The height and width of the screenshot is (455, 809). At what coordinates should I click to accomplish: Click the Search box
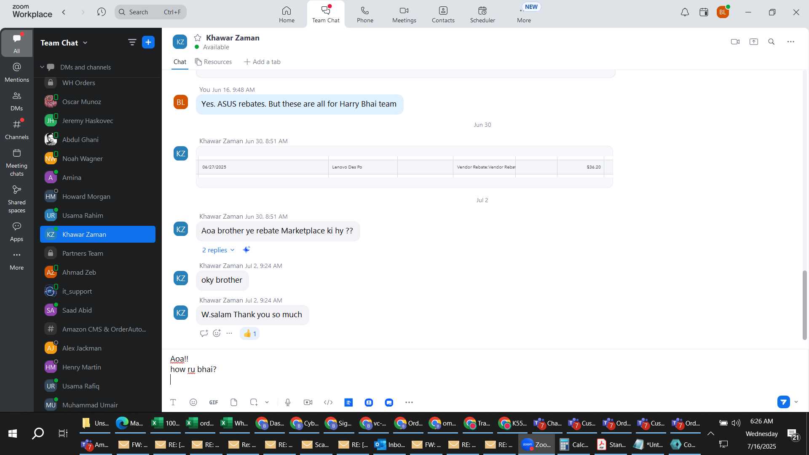[x=150, y=12]
